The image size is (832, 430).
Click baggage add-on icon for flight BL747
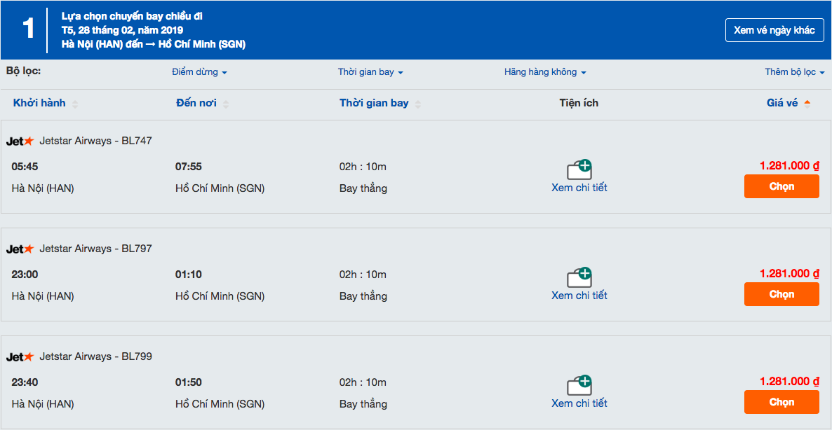(x=579, y=169)
